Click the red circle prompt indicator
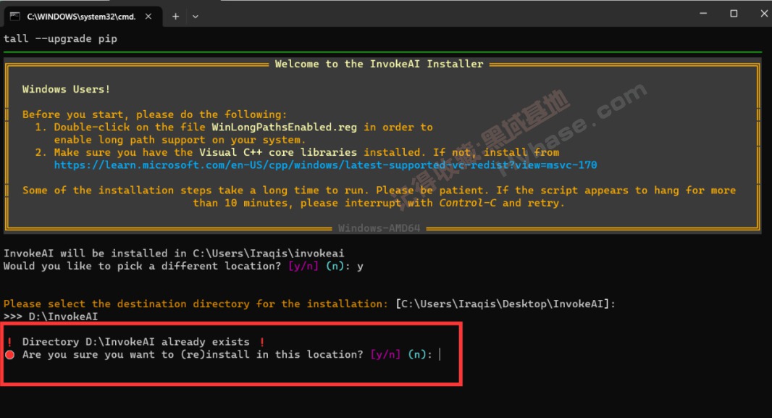 (x=10, y=355)
